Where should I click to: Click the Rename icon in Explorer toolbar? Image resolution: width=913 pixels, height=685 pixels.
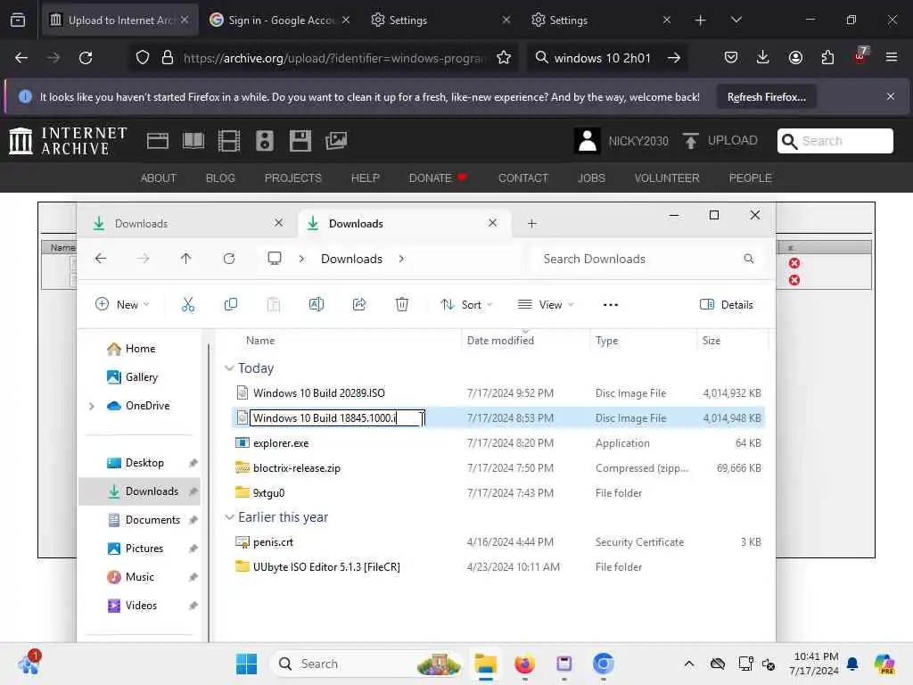(317, 304)
